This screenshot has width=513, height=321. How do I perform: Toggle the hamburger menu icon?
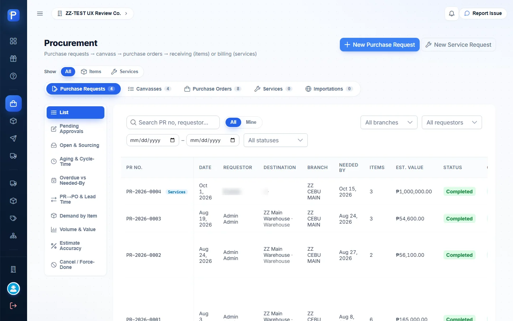(x=40, y=14)
